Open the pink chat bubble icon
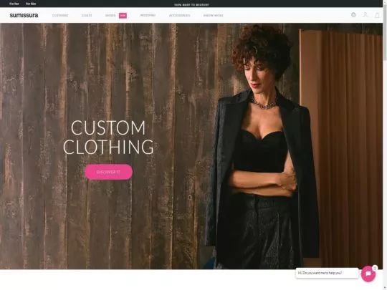This screenshot has width=387, height=290. (x=368, y=274)
